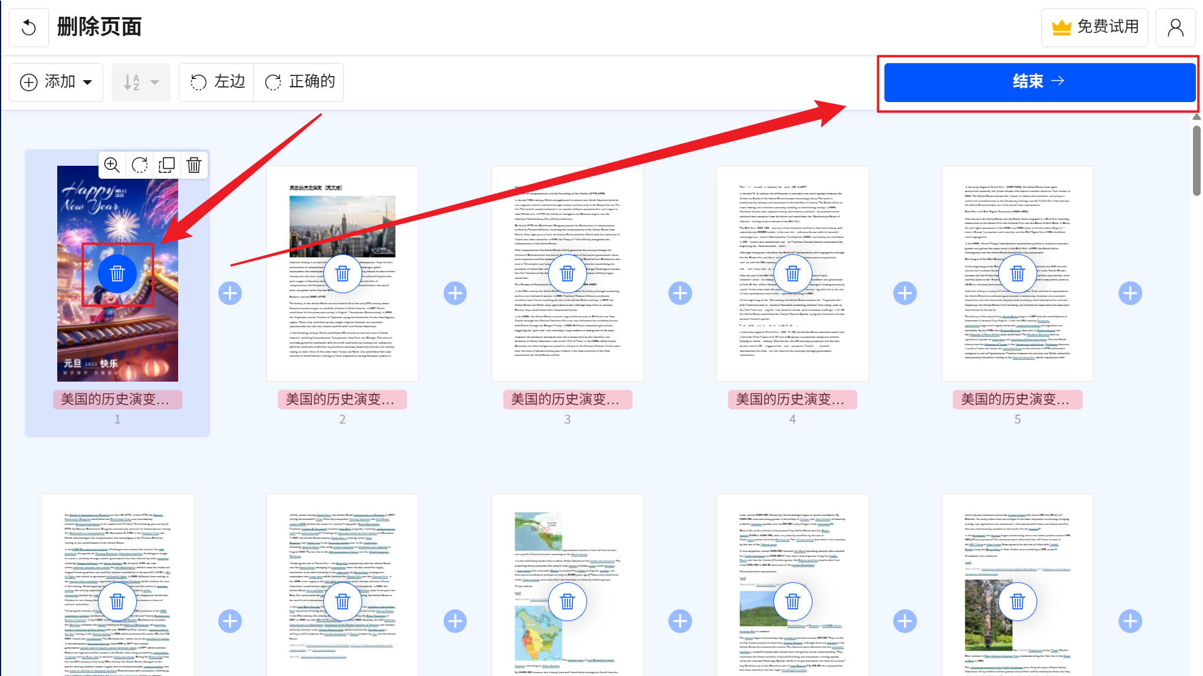Insert a page after page 1 with plus icon
Screen dimensions: 1203x676
(230, 292)
